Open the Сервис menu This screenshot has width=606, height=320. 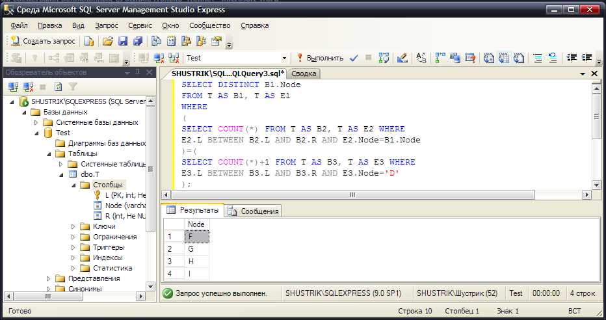click(140, 25)
